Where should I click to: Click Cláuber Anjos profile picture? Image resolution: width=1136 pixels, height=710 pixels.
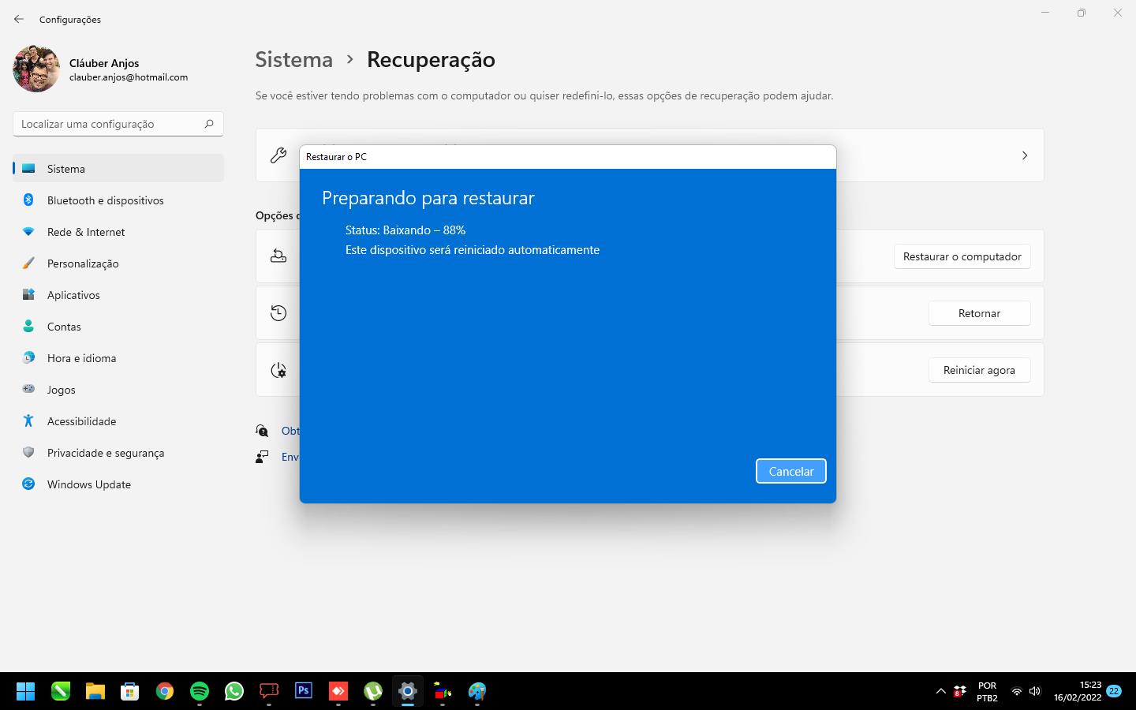coord(36,69)
